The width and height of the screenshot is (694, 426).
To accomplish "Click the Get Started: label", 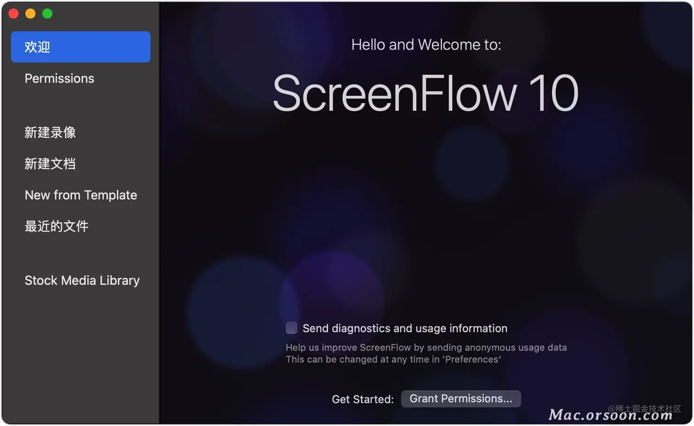I will pyautogui.click(x=363, y=399).
